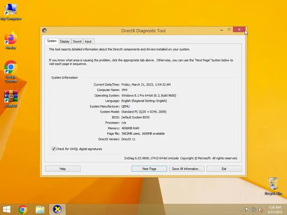The height and width of the screenshot is (215, 287).
Task: Click the Help button
Action: pyautogui.click(x=63, y=169)
